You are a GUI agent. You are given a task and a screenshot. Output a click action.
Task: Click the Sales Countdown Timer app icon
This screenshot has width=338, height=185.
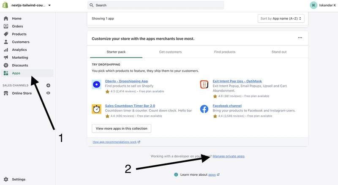tap(97, 109)
